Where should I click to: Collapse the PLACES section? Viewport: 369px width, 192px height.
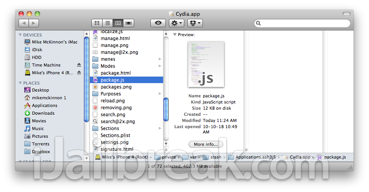[20, 83]
